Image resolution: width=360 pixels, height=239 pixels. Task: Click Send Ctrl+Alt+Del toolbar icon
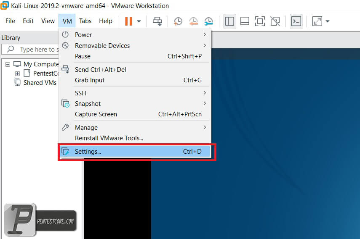[157, 21]
